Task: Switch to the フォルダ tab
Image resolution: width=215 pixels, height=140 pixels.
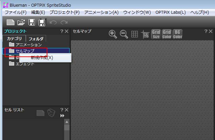Action: (36, 39)
